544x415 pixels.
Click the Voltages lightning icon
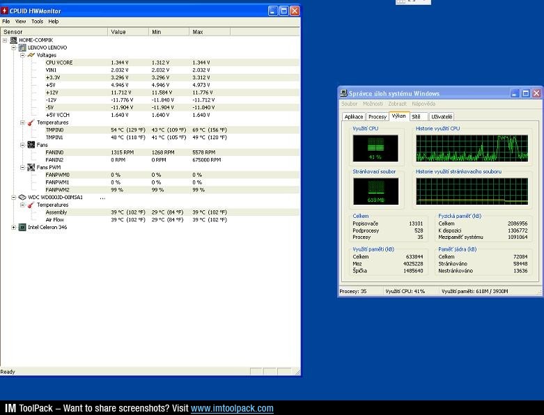31,55
